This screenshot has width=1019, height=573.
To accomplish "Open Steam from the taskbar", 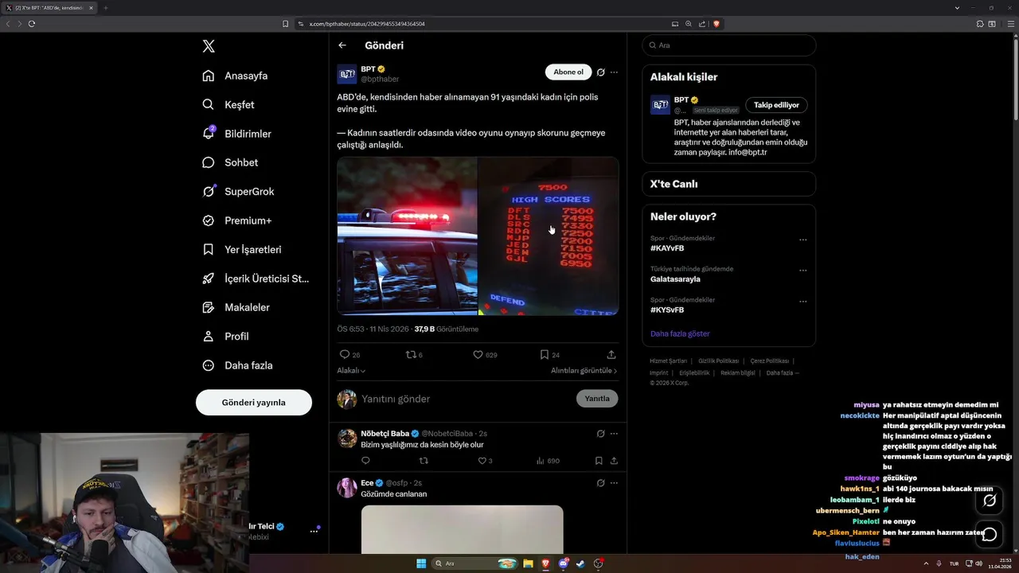I will [581, 563].
